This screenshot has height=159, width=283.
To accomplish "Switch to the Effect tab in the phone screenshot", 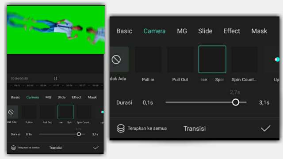I will click(x=76, y=97).
